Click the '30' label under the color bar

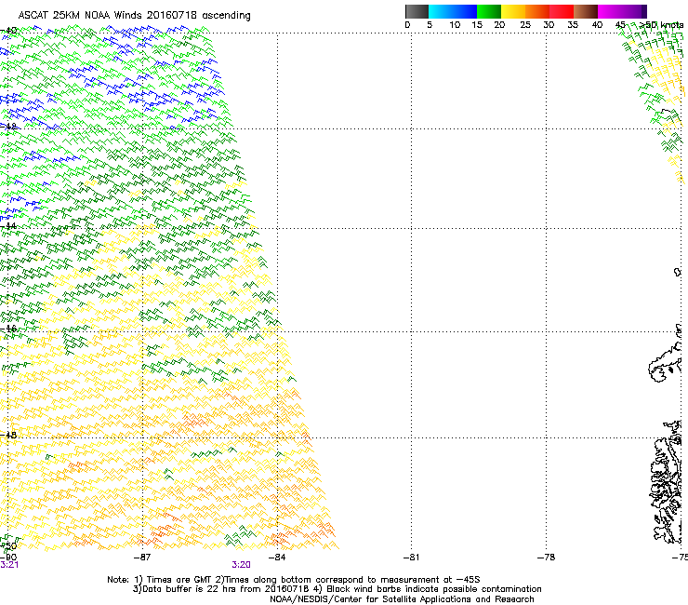click(549, 25)
